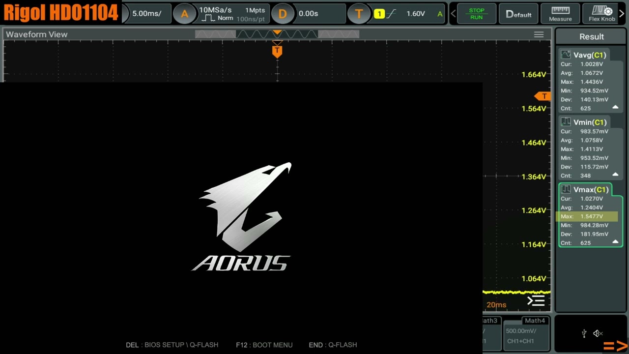Viewport: 629px width, 354px height.
Task: Open the 5.00ms/ horizontal timebase setting
Action: (146, 14)
